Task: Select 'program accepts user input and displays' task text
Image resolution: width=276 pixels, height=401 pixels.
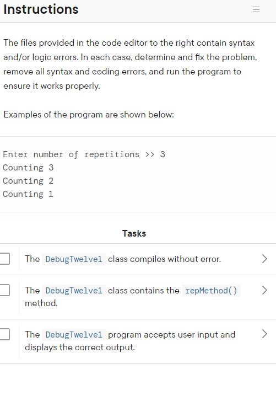Action: pyautogui.click(x=130, y=341)
